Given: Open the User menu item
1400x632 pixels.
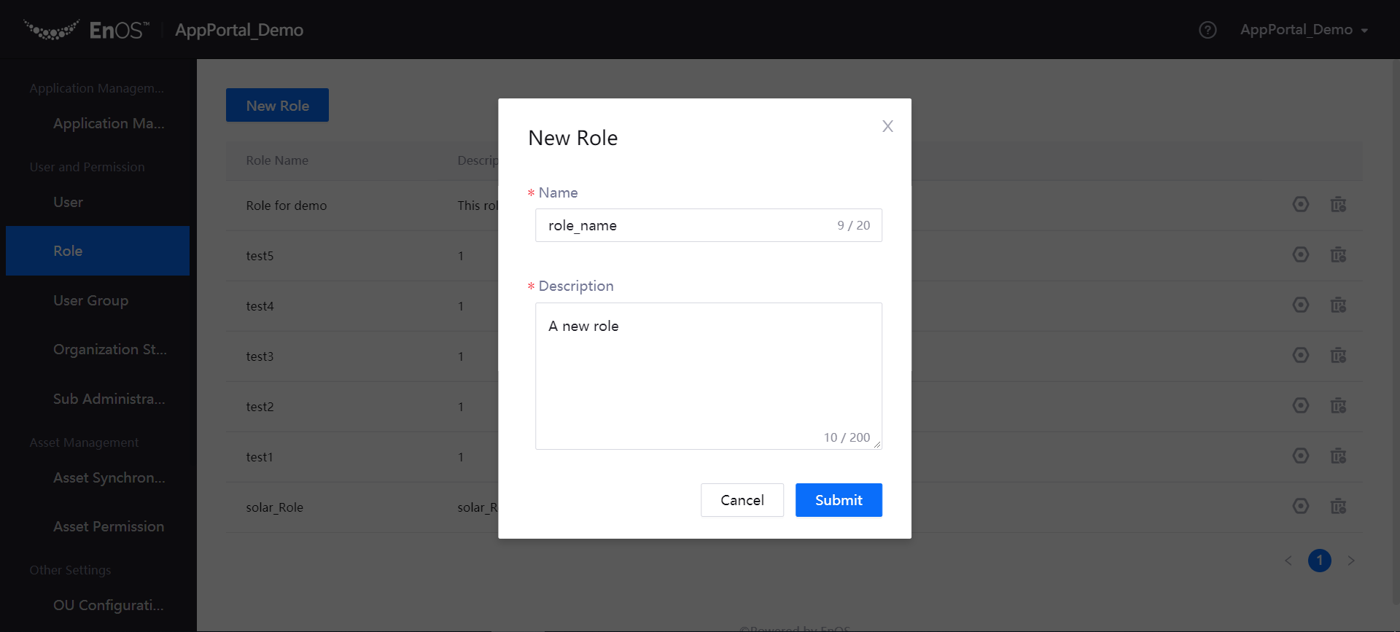Looking at the screenshot, I should [x=68, y=202].
